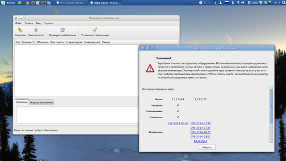Viewport: 286px width, 161px height.
Task: Open the text editor panel launcher
Action: click(38, 3)
